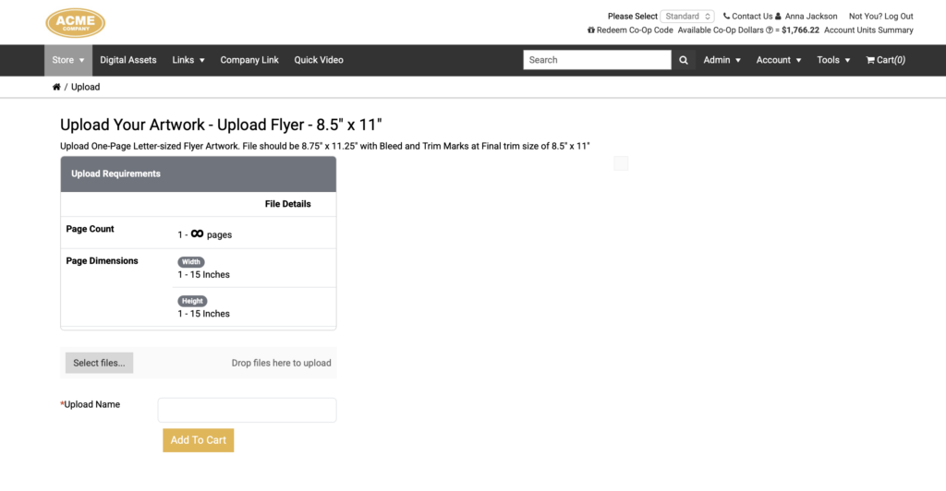Open the Account dropdown menu
The width and height of the screenshot is (946, 491).
tap(778, 60)
